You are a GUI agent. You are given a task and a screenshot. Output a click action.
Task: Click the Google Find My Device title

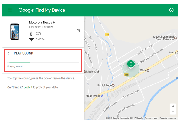[x=42, y=10]
